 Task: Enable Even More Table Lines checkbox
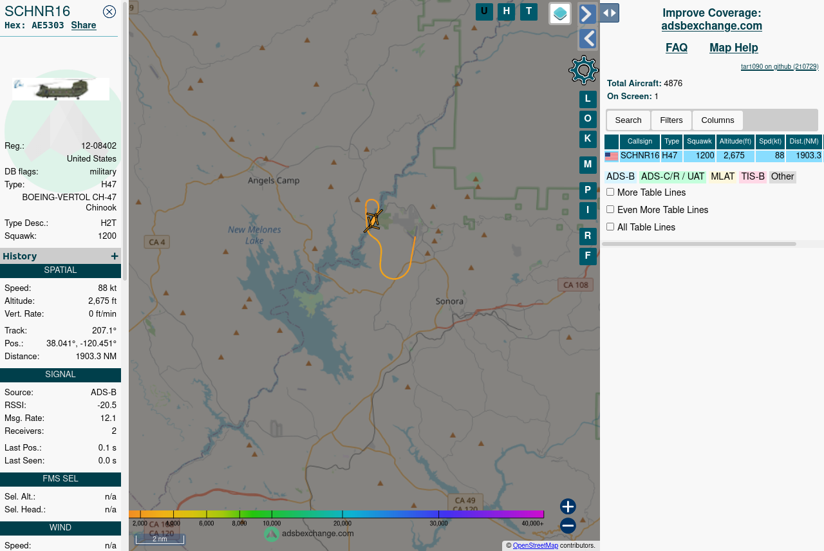click(x=610, y=209)
